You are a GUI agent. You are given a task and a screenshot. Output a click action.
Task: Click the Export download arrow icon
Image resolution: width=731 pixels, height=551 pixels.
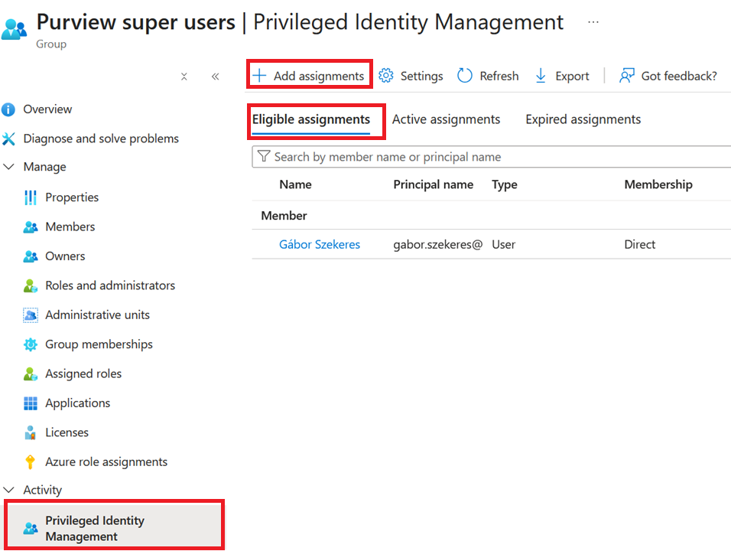(541, 76)
